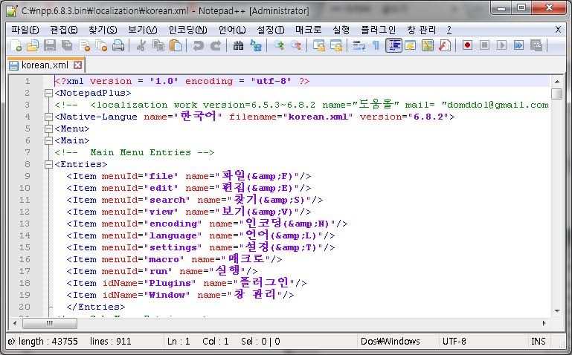Click the vertical scrollbar down arrow
Viewport: 572px width, 355px height.
557,311
